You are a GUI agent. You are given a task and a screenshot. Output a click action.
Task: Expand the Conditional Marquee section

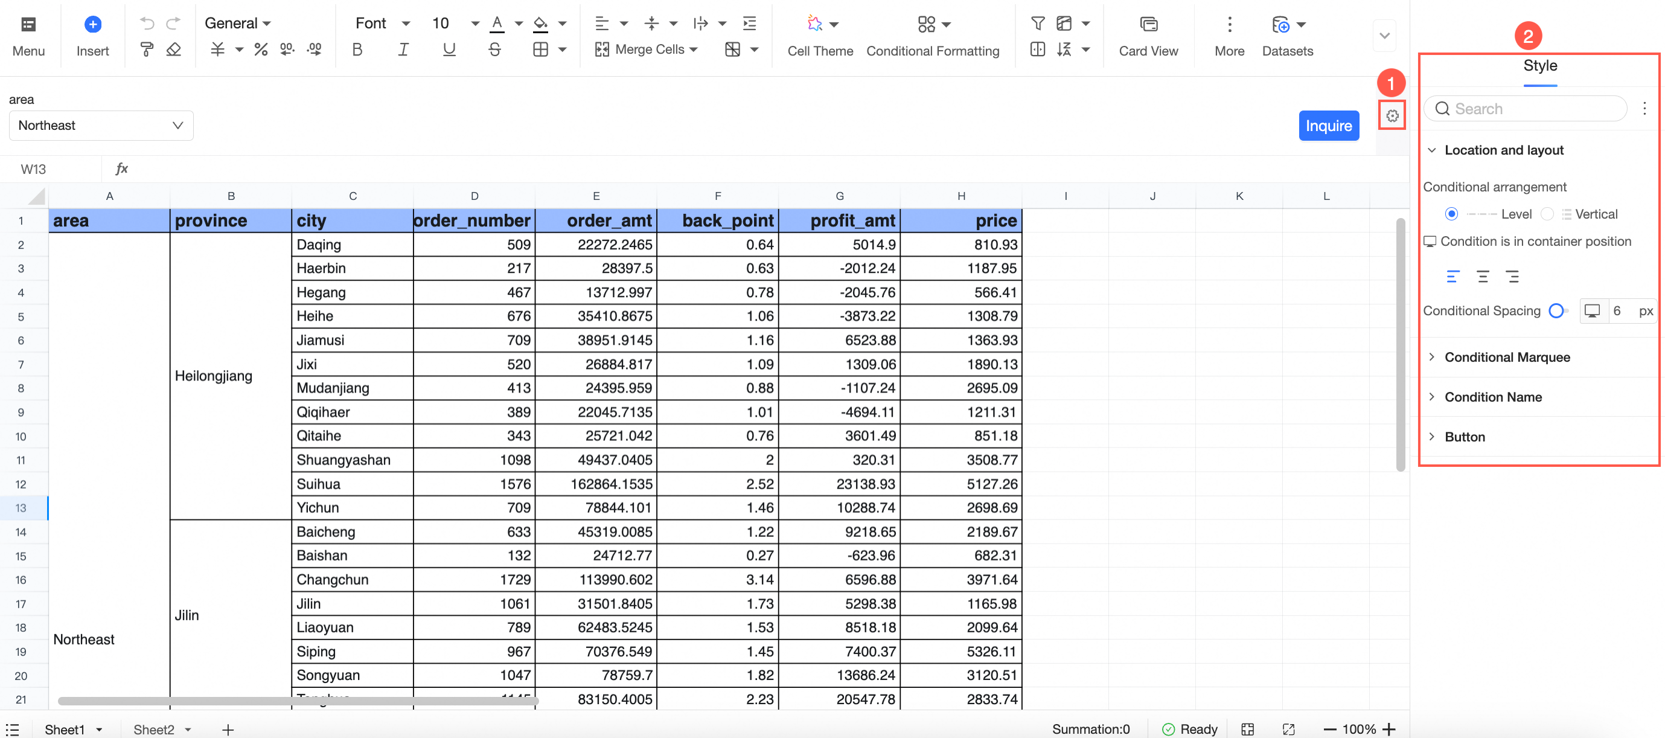[x=1507, y=357]
